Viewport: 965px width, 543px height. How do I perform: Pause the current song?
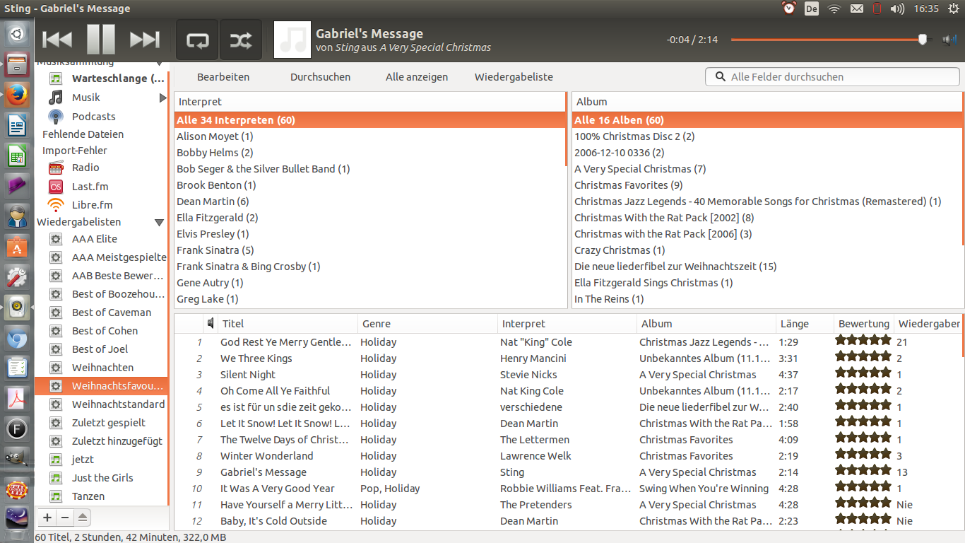(101, 40)
